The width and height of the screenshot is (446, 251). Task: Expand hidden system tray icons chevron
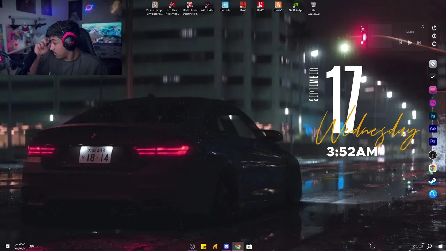coord(38,246)
